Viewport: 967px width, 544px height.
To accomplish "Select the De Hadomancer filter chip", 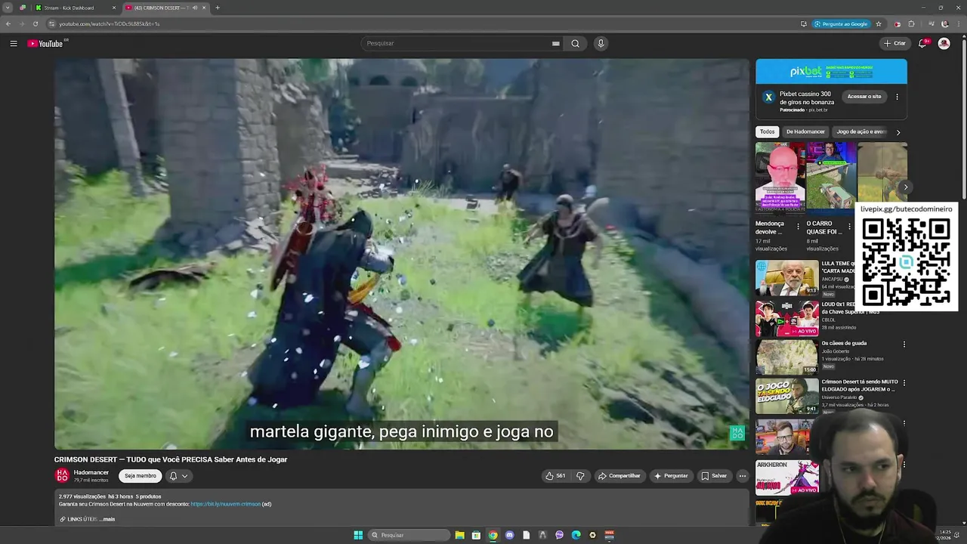I will click(x=805, y=131).
